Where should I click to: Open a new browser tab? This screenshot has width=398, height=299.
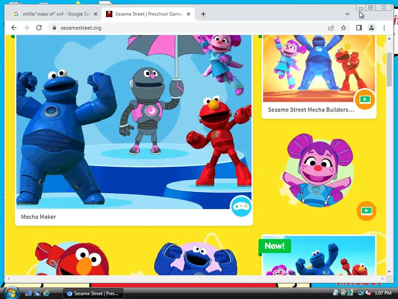coord(203,14)
